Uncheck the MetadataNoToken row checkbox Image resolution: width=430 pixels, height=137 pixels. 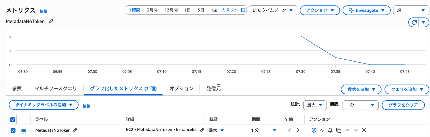point(13,130)
